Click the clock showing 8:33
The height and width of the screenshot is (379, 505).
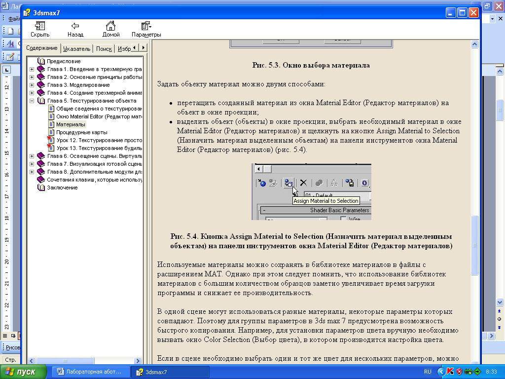pos(492,372)
